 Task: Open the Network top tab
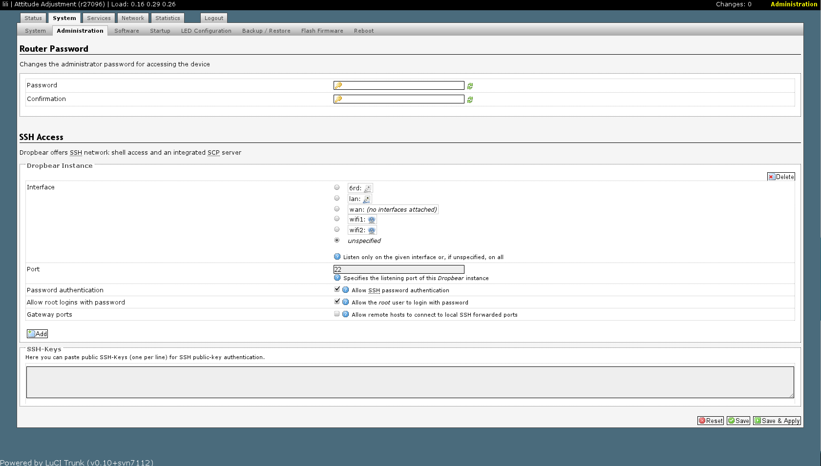pyautogui.click(x=133, y=18)
